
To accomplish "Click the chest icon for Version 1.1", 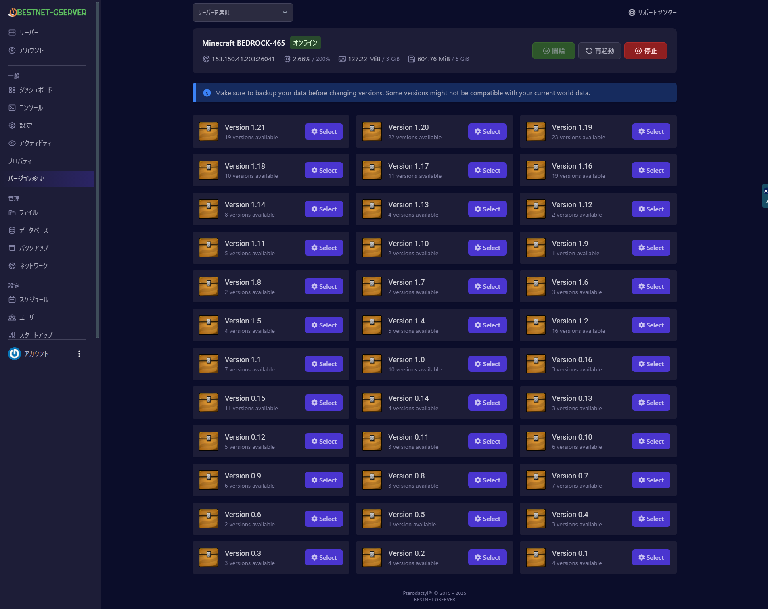I will (x=209, y=364).
